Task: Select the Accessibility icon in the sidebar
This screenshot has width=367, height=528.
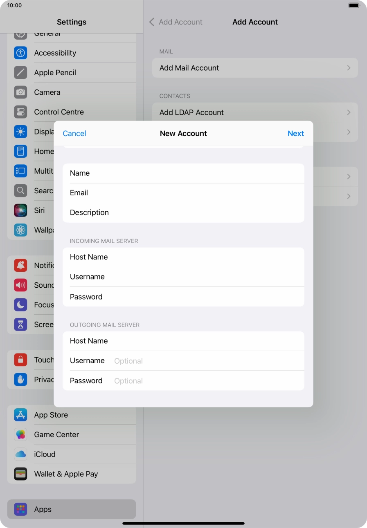Action: point(20,53)
